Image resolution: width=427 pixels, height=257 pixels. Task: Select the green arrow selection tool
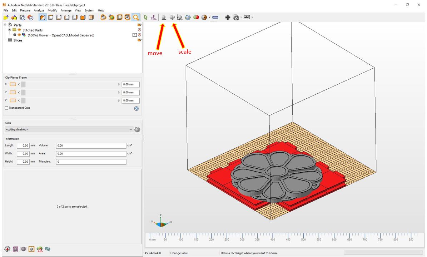click(146, 18)
